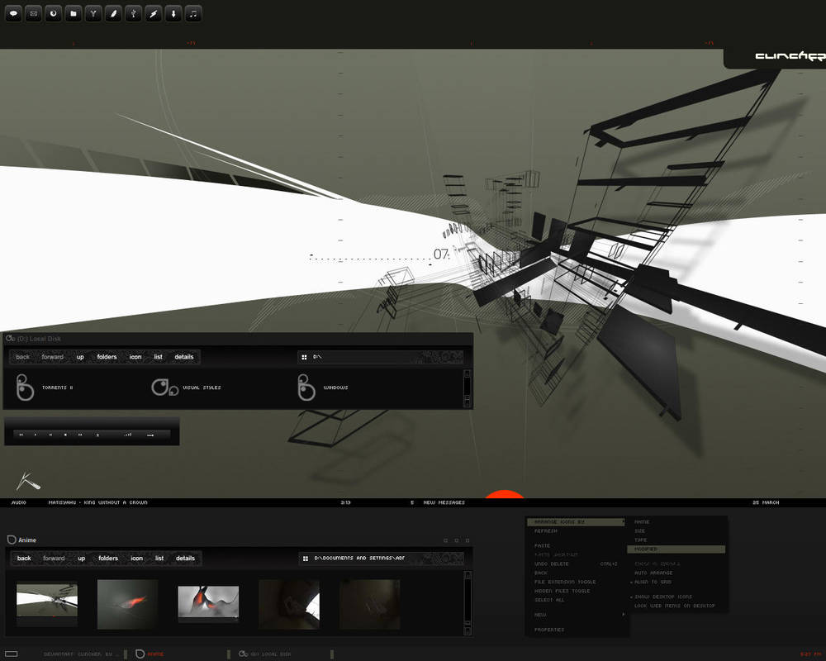Click forward in Local Disk window
Image resolution: width=826 pixels, height=661 pixels.
pyautogui.click(x=53, y=357)
